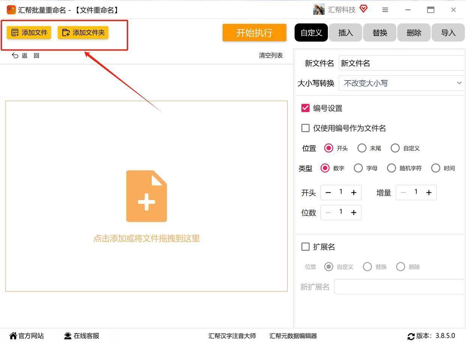Viewport: 466px width, 343px height.
Task: Click the orange add-file plus icon
Action: pos(146,196)
